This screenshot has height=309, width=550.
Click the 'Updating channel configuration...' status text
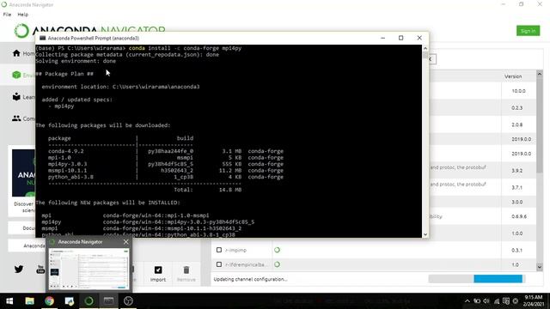click(250, 279)
